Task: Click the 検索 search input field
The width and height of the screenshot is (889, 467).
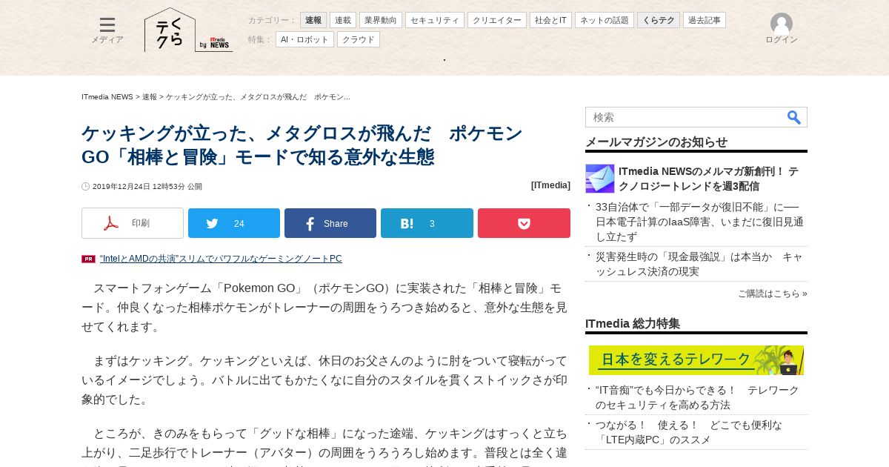Action: tap(685, 117)
